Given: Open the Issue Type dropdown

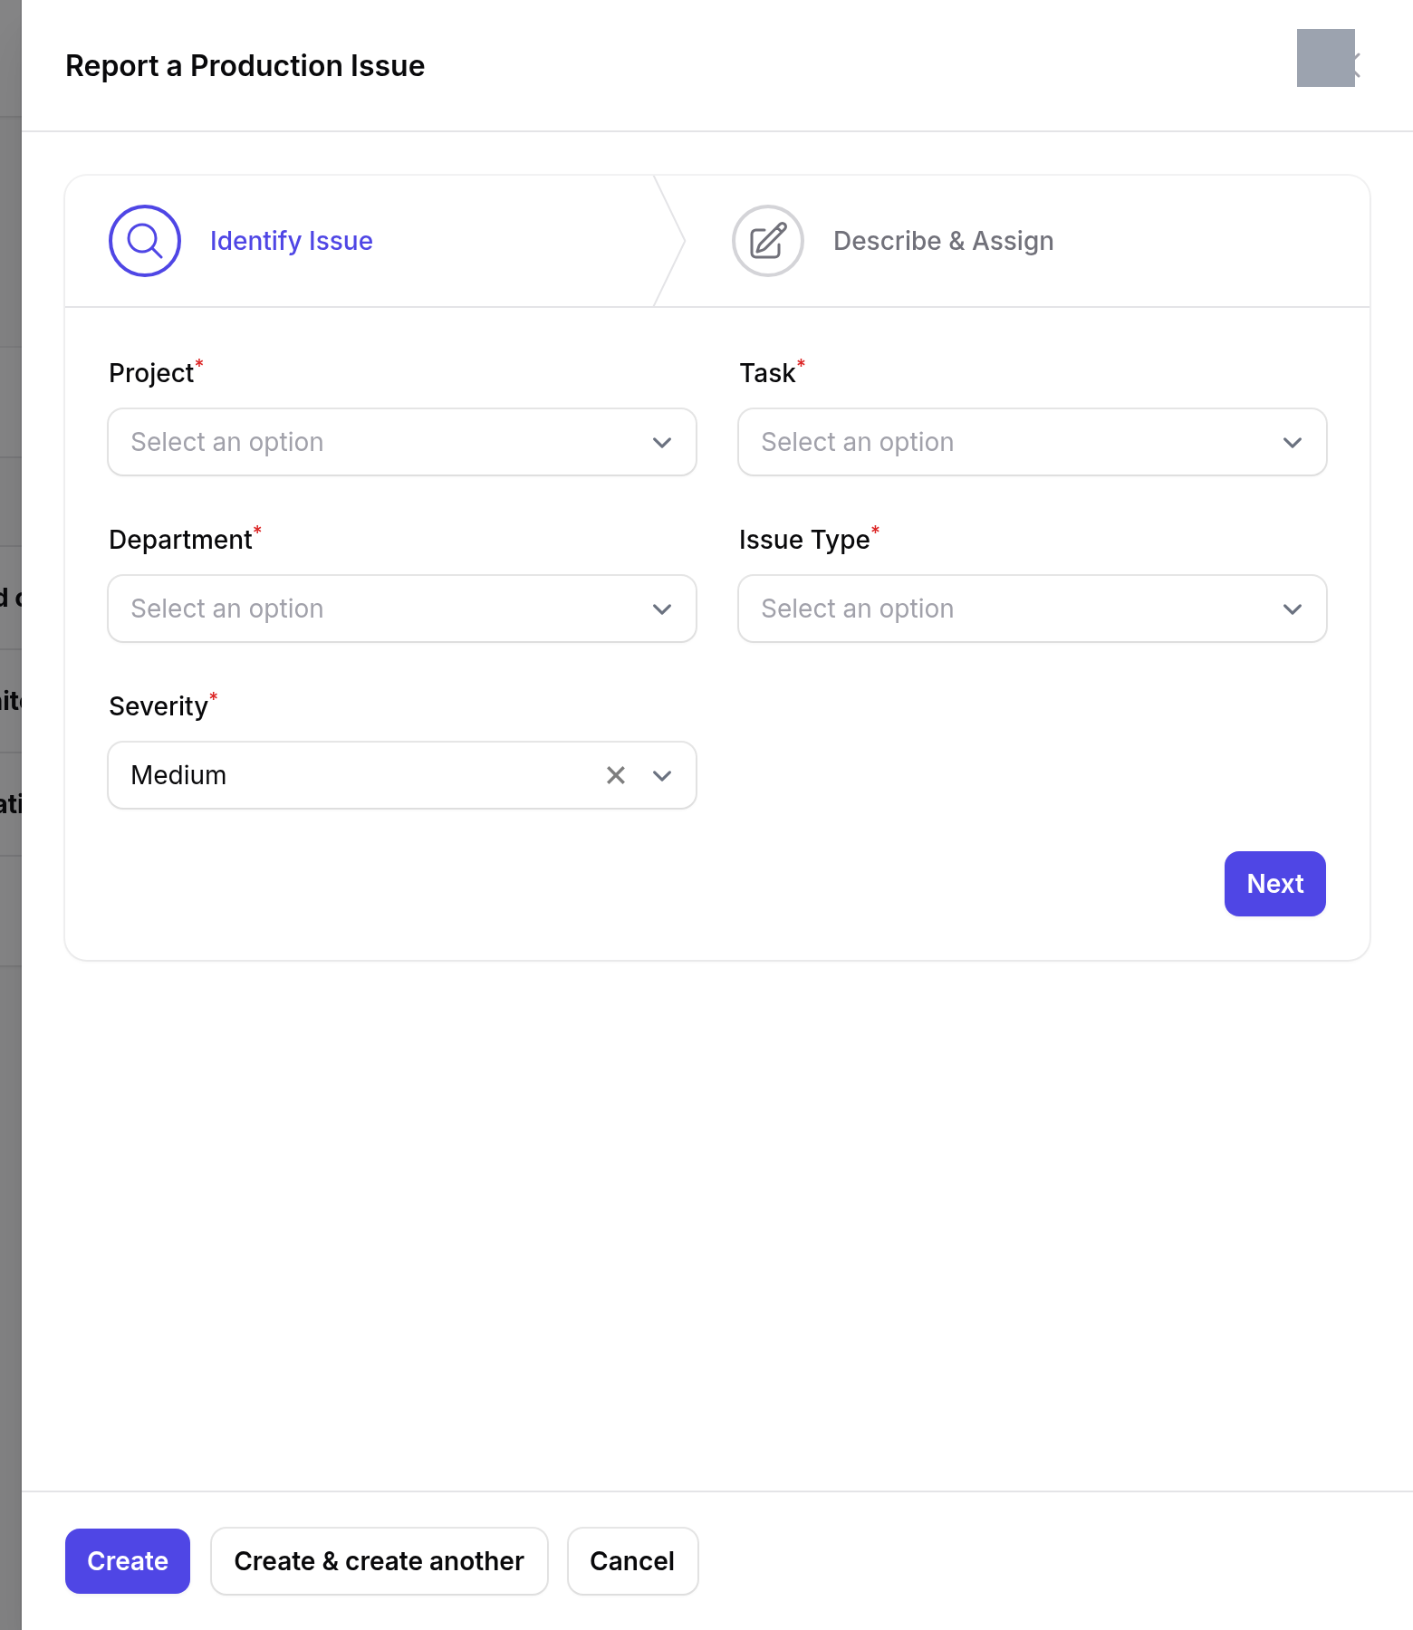Looking at the screenshot, I should 1033,609.
